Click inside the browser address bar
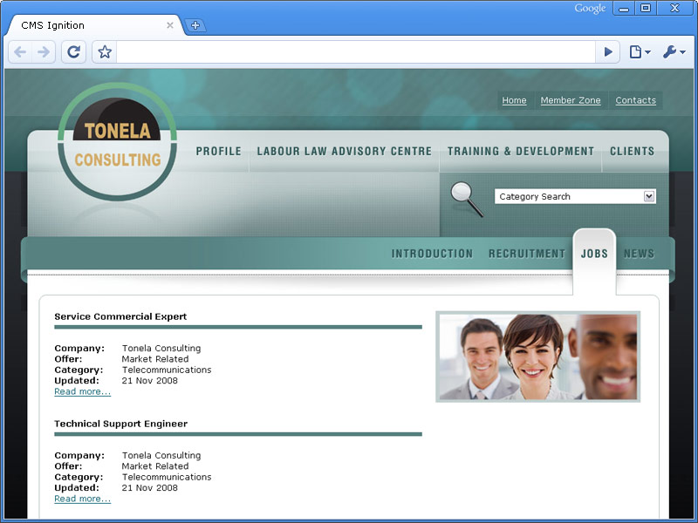 (x=349, y=52)
